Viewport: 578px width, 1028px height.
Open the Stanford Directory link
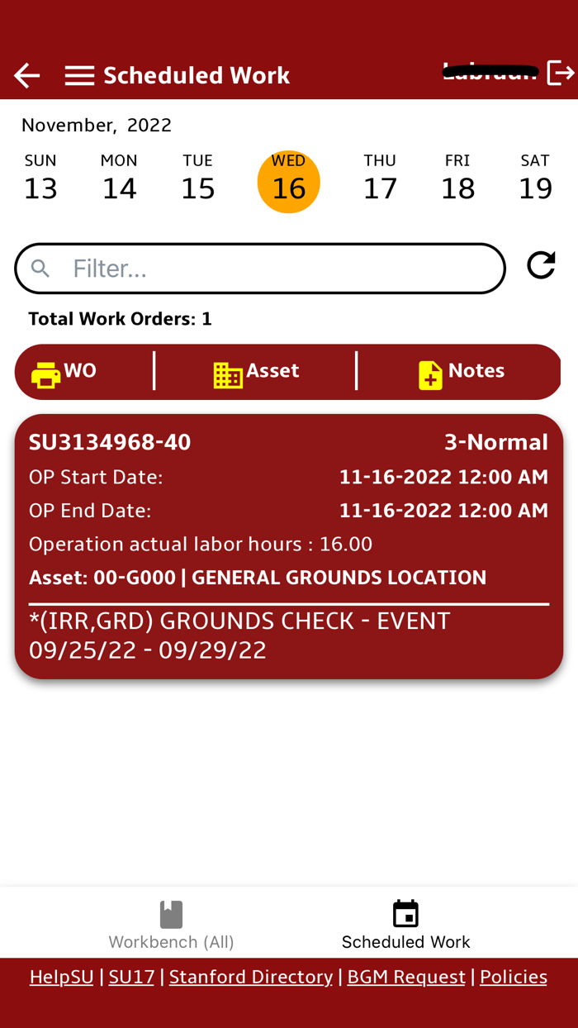(x=251, y=977)
